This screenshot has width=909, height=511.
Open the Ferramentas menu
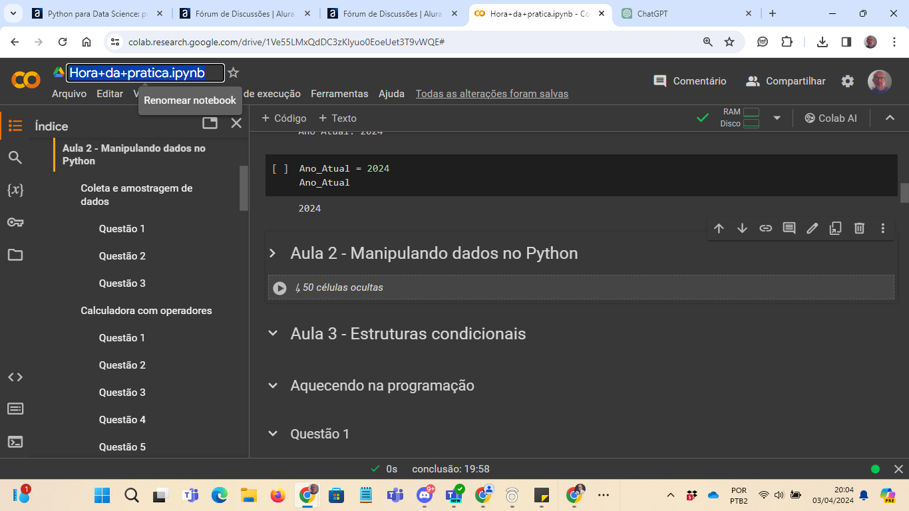click(x=339, y=94)
